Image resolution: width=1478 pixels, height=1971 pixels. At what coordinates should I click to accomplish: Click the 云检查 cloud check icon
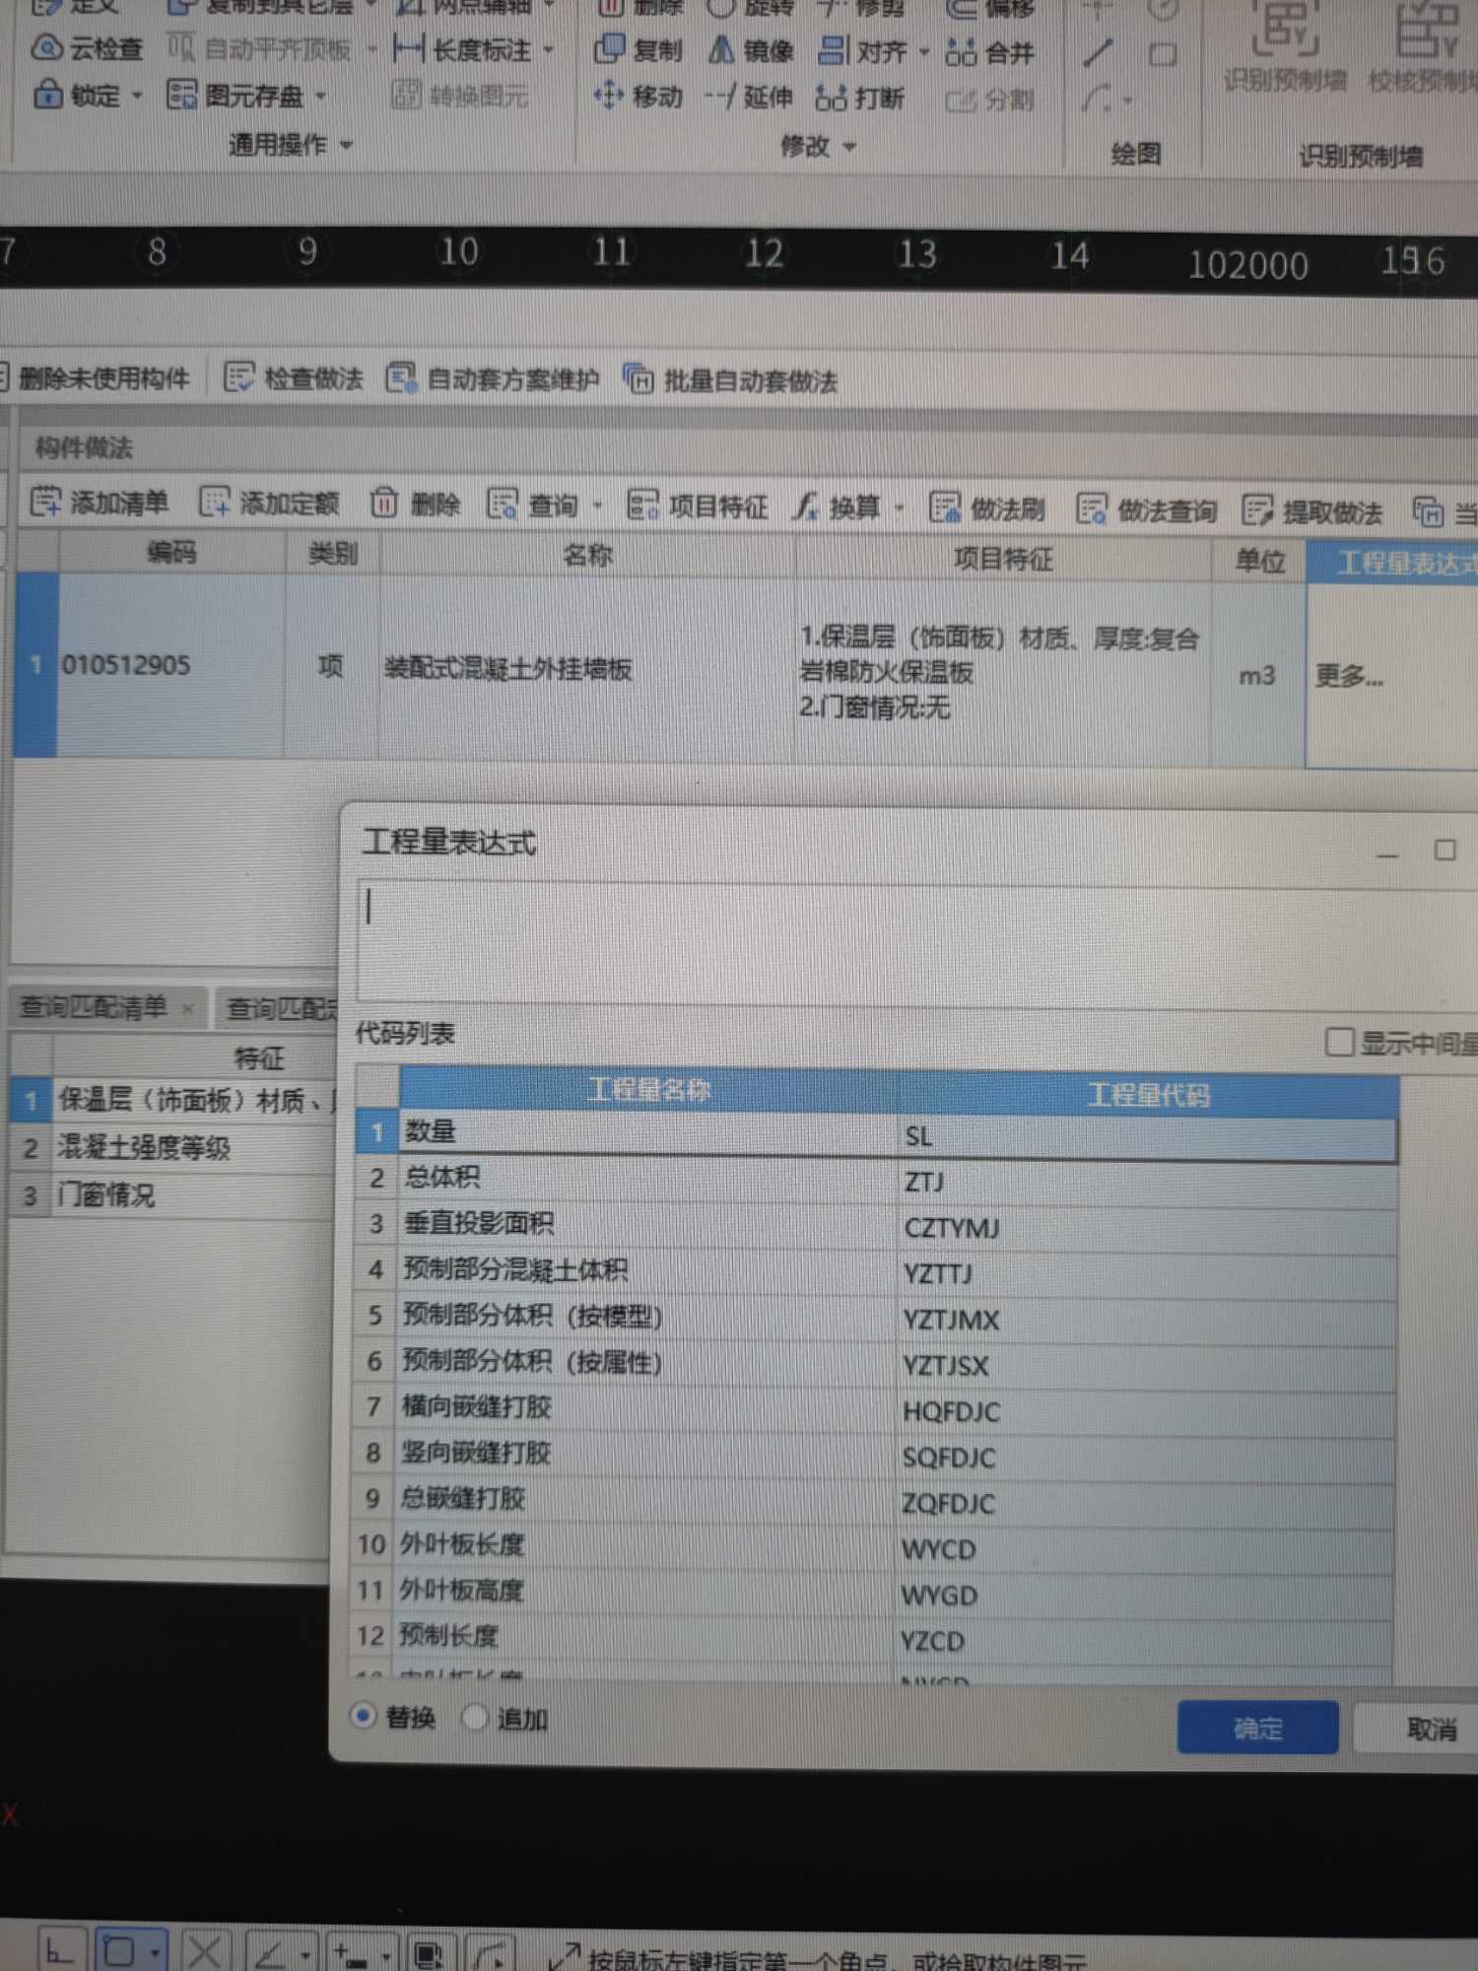(46, 46)
